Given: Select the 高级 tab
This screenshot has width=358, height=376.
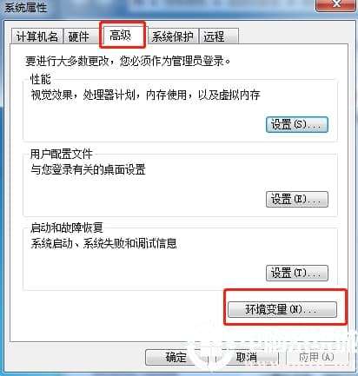Looking at the screenshot, I should 121,36.
